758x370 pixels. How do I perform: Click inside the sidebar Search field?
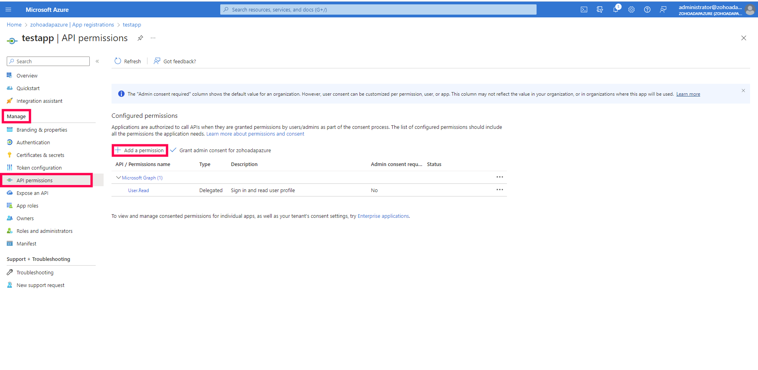tap(47, 61)
